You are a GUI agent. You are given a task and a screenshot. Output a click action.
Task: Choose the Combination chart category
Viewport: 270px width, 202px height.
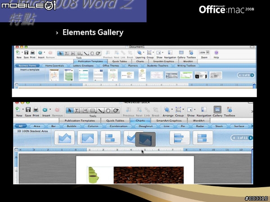point(119,126)
